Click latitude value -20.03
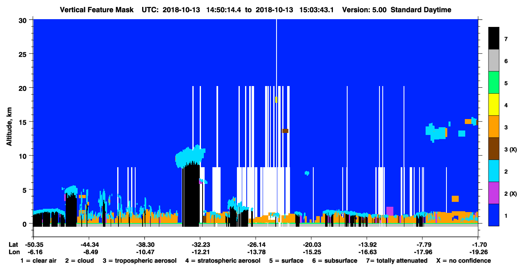 tap(311, 244)
